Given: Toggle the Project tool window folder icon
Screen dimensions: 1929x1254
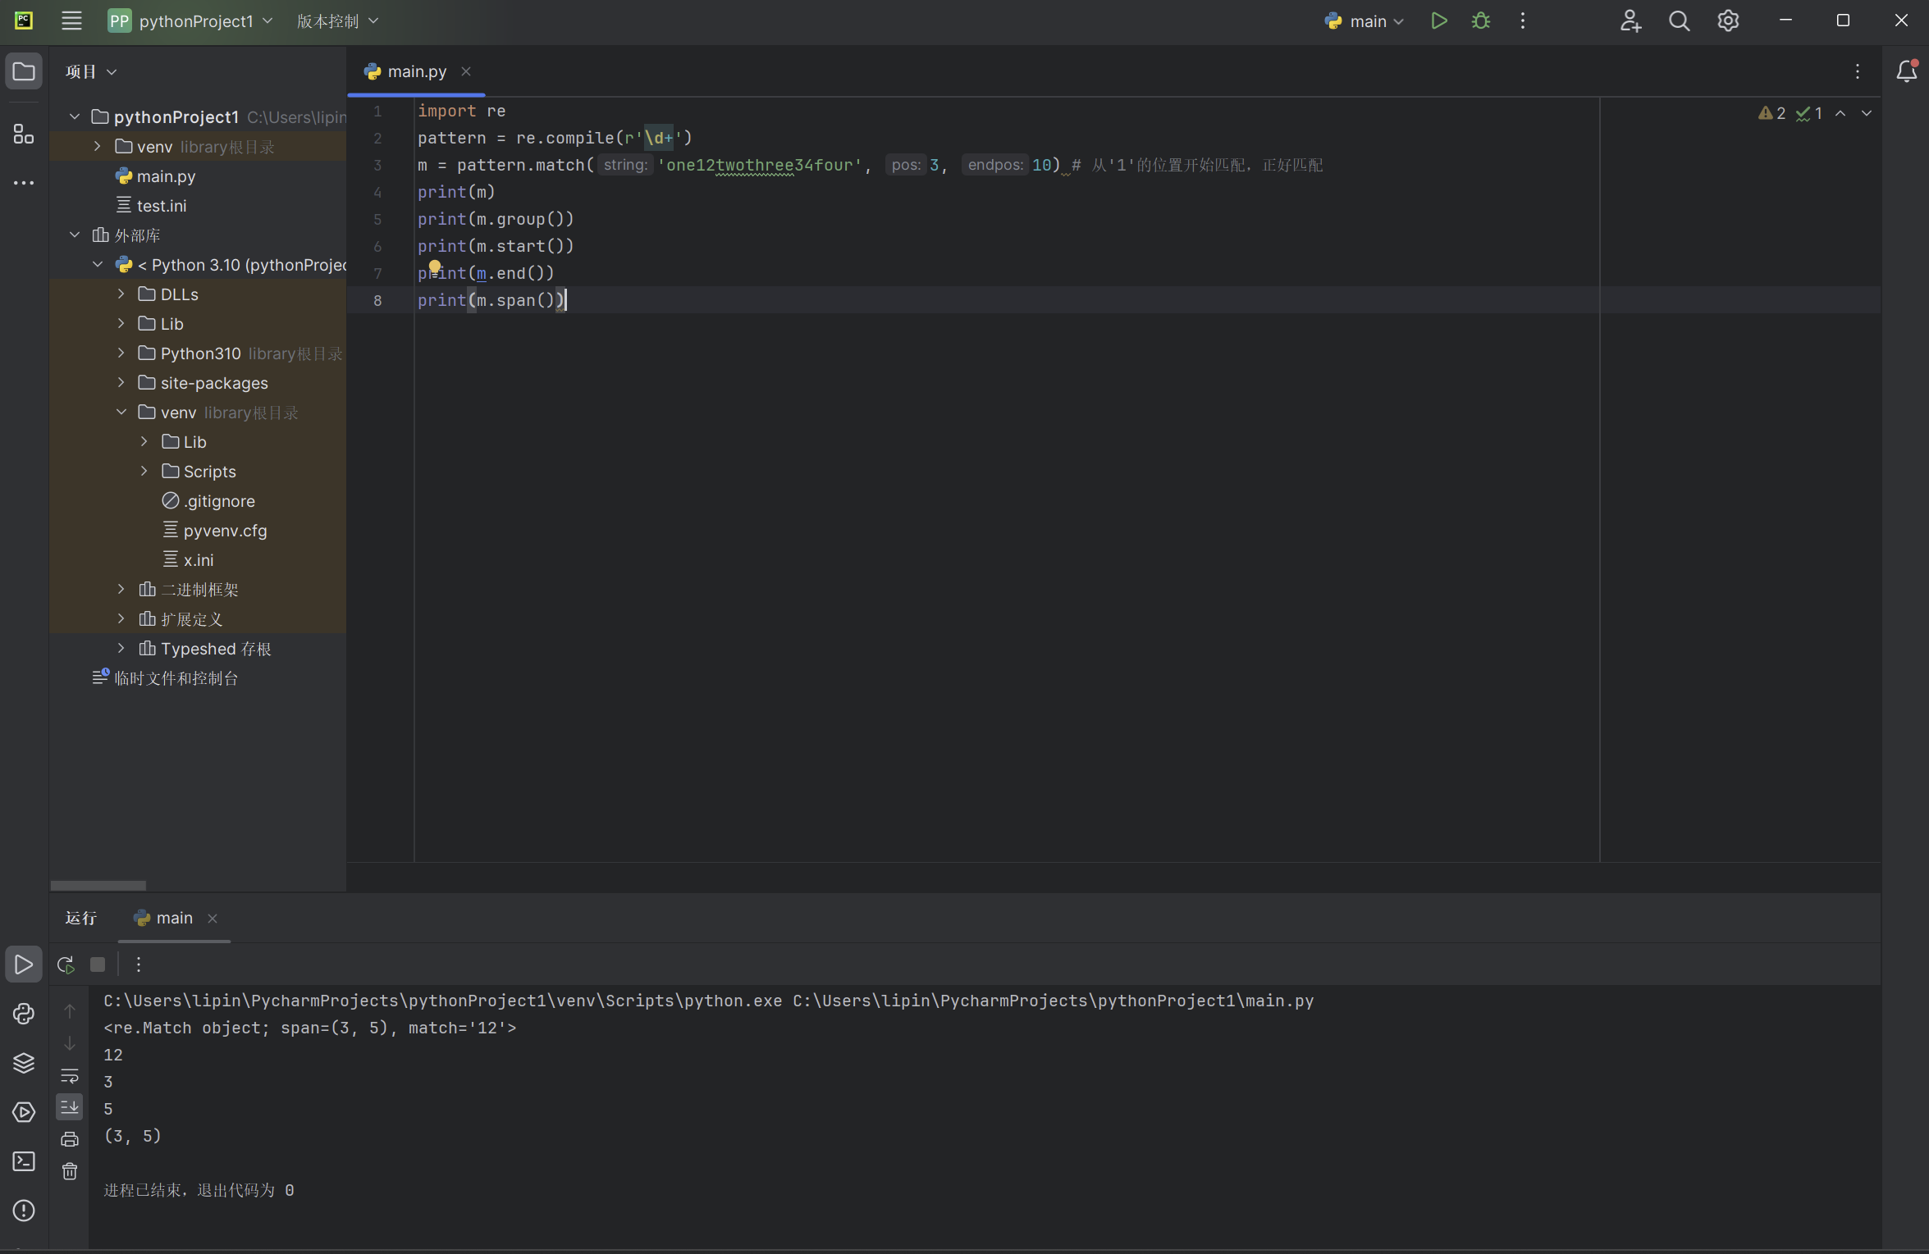Looking at the screenshot, I should [24, 71].
